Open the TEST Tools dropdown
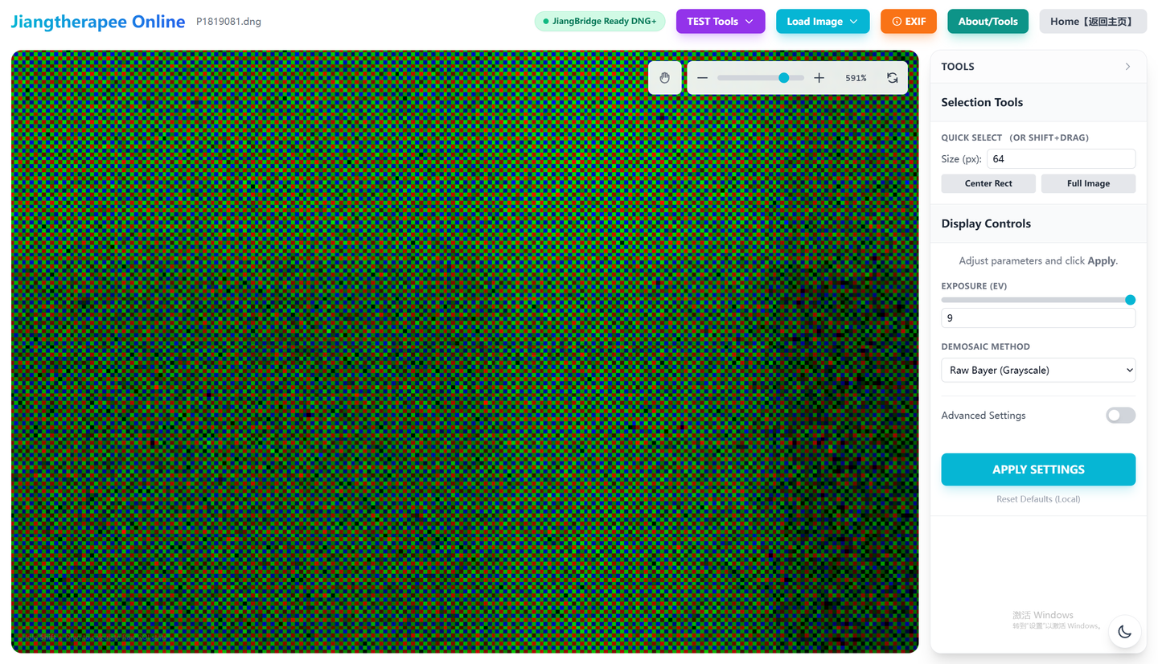Image resolution: width=1158 pixels, height=664 pixels. tap(720, 22)
